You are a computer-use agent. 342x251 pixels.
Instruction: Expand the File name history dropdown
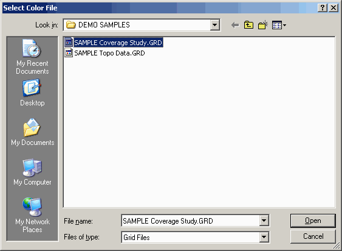(264, 221)
